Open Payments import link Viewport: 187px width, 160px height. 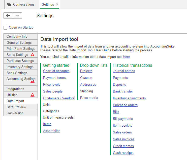[120, 78]
